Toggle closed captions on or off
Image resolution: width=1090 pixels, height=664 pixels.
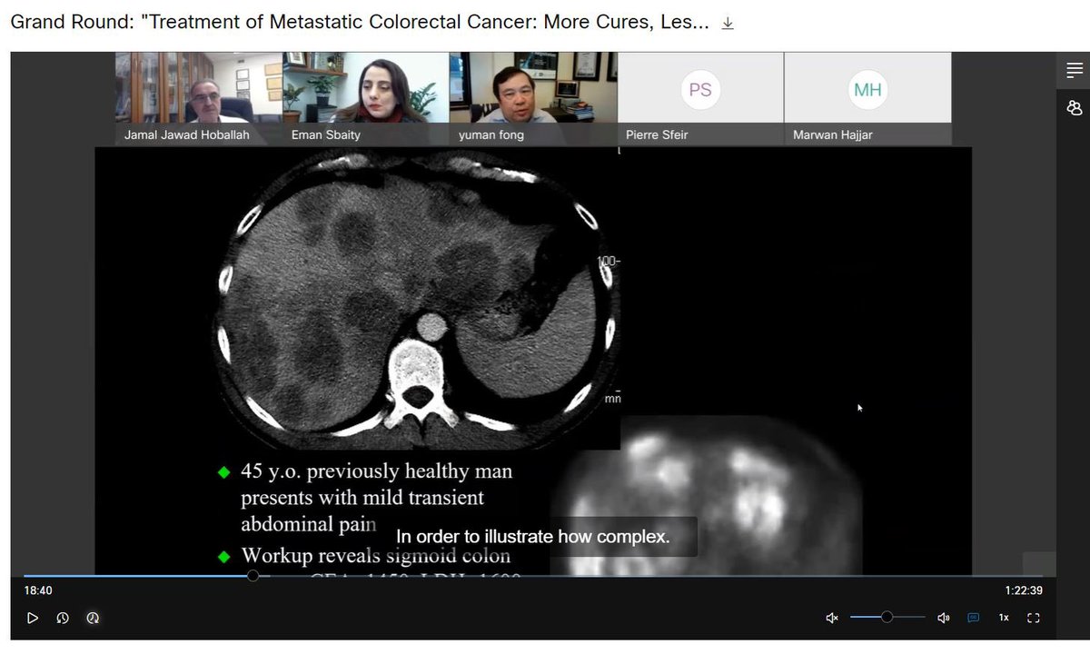[973, 617]
